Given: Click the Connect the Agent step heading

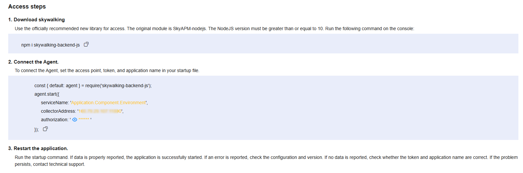Looking at the screenshot, I should tap(33, 62).
